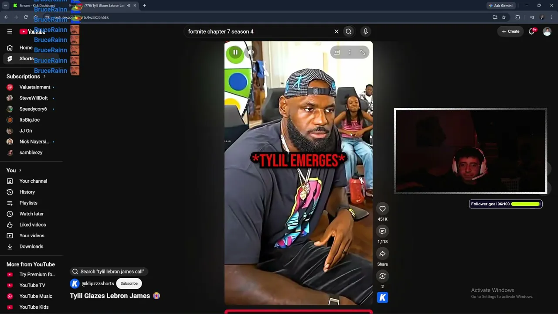Open Liked videos
Image resolution: width=558 pixels, height=314 pixels.
(31, 225)
